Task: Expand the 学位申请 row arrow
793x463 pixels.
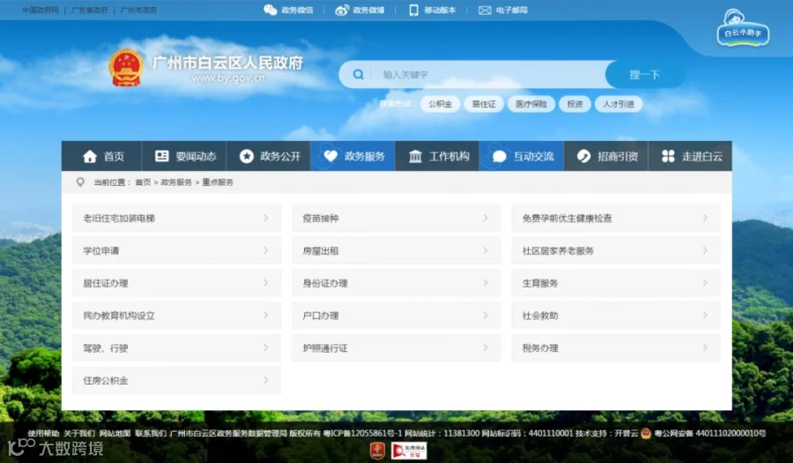Action: point(266,250)
